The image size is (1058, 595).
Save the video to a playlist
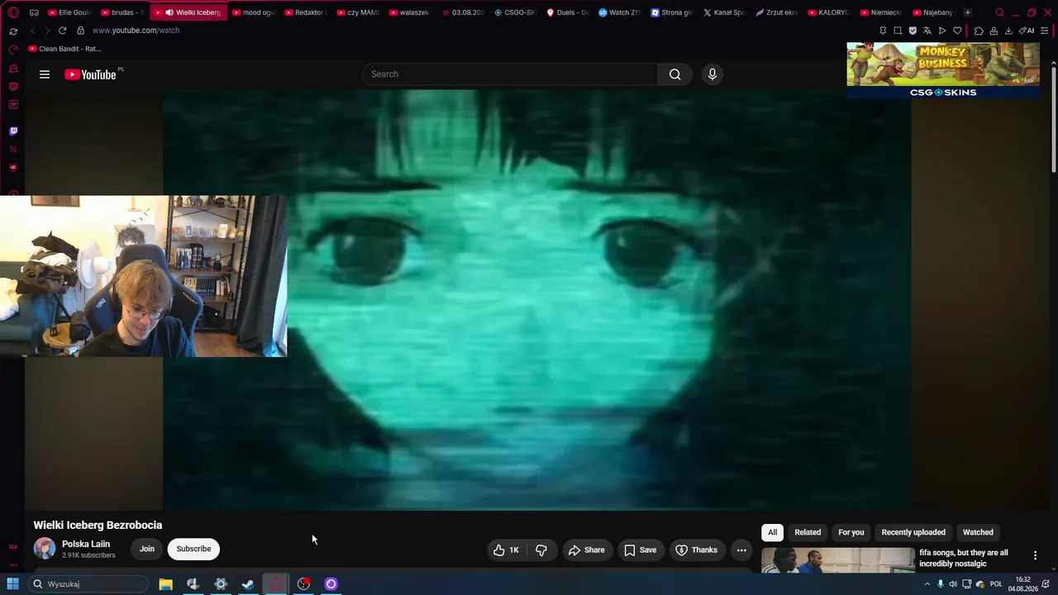coord(641,550)
